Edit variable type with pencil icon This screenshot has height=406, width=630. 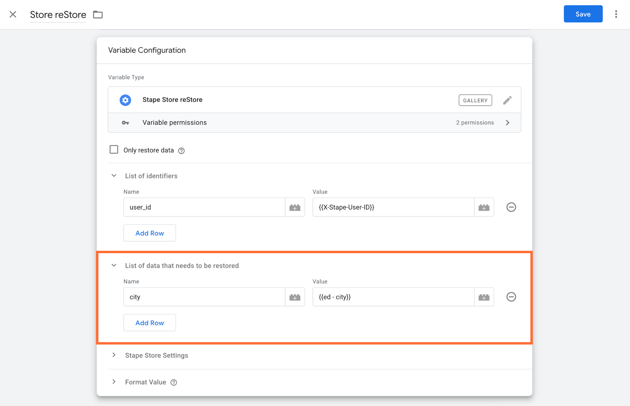pyautogui.click(x=507, y=100)
